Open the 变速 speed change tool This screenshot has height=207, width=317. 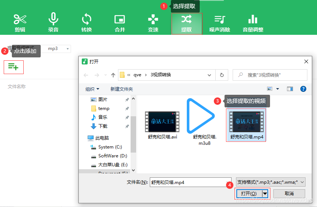coord(153,23)
